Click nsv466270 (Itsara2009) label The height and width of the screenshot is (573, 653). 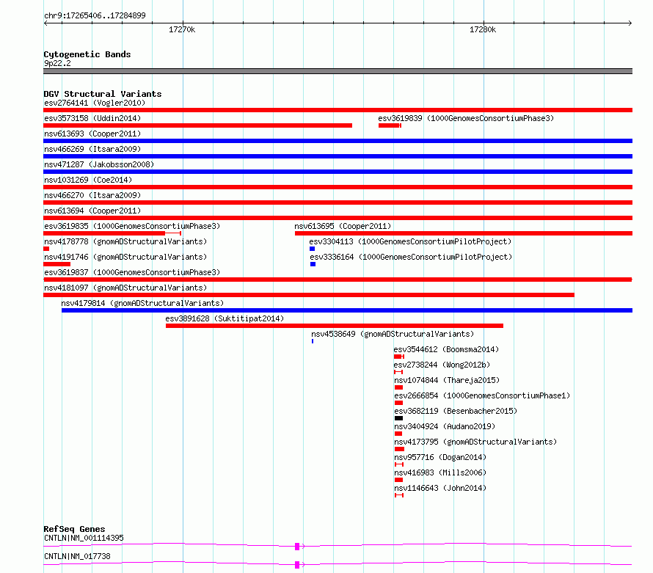click(x=92, y=195)
